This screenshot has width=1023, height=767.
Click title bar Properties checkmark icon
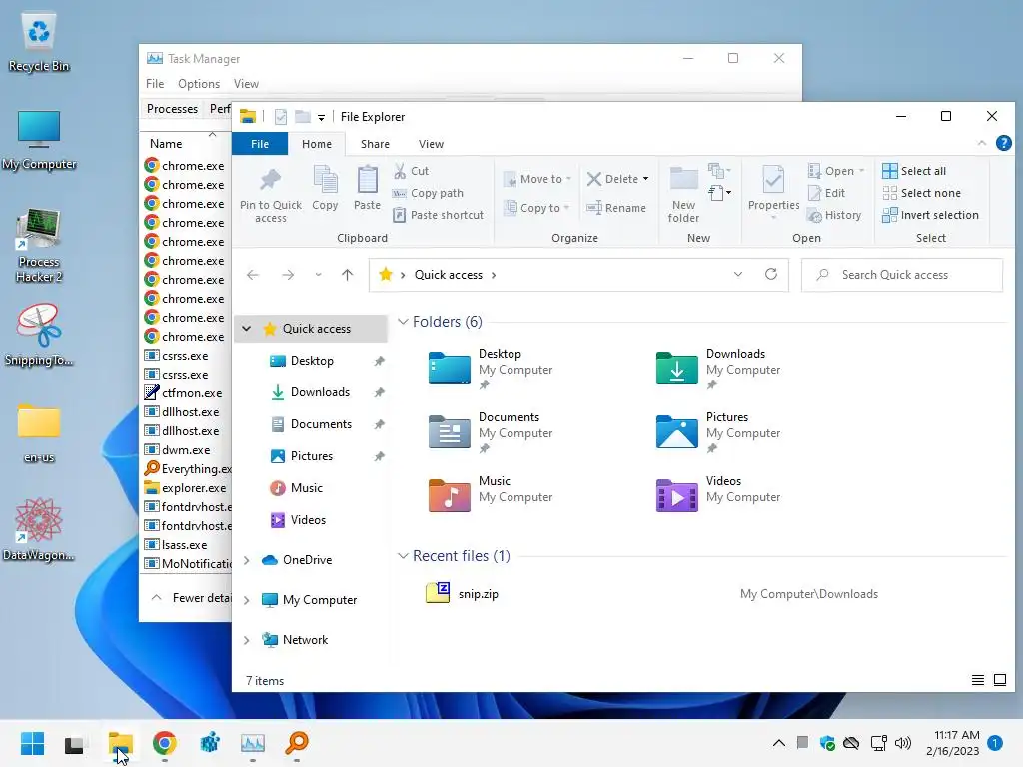[281, 117]
